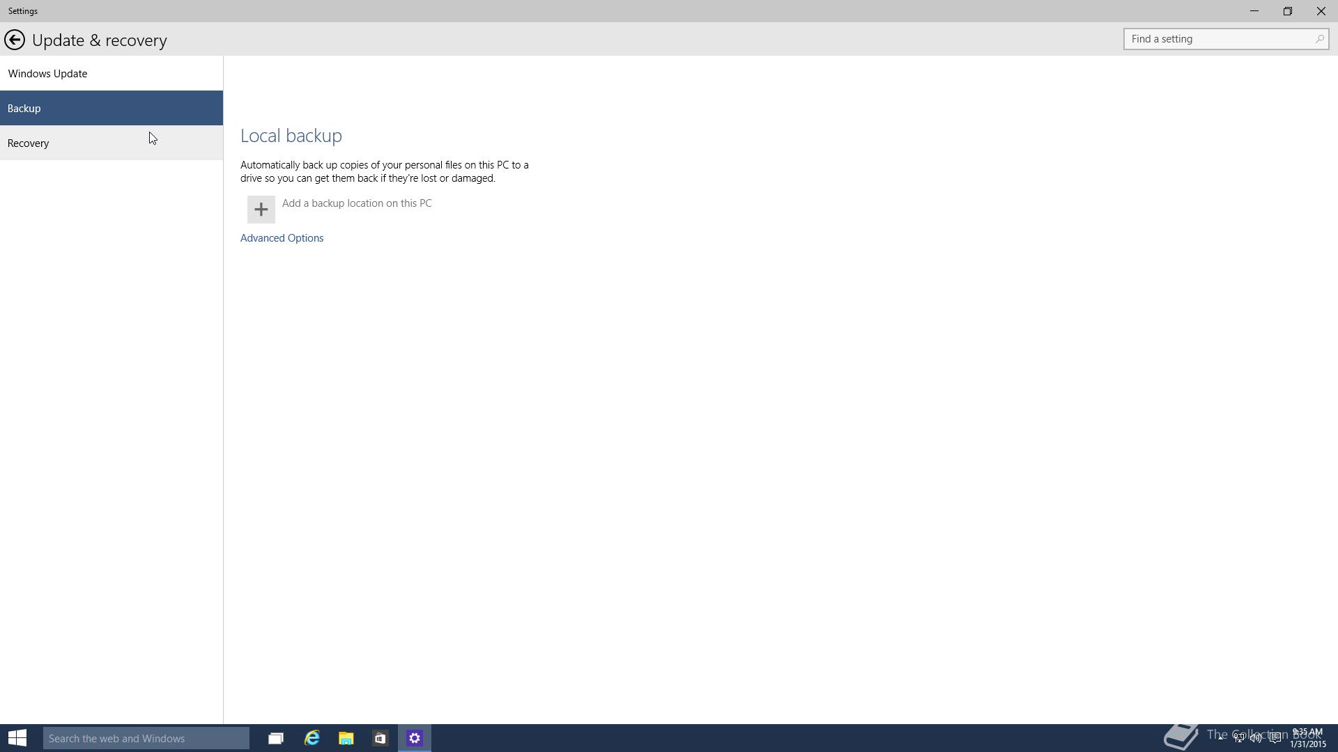
Task: Open the search icon in Find a setting
Action: [x=1321, y=39]
